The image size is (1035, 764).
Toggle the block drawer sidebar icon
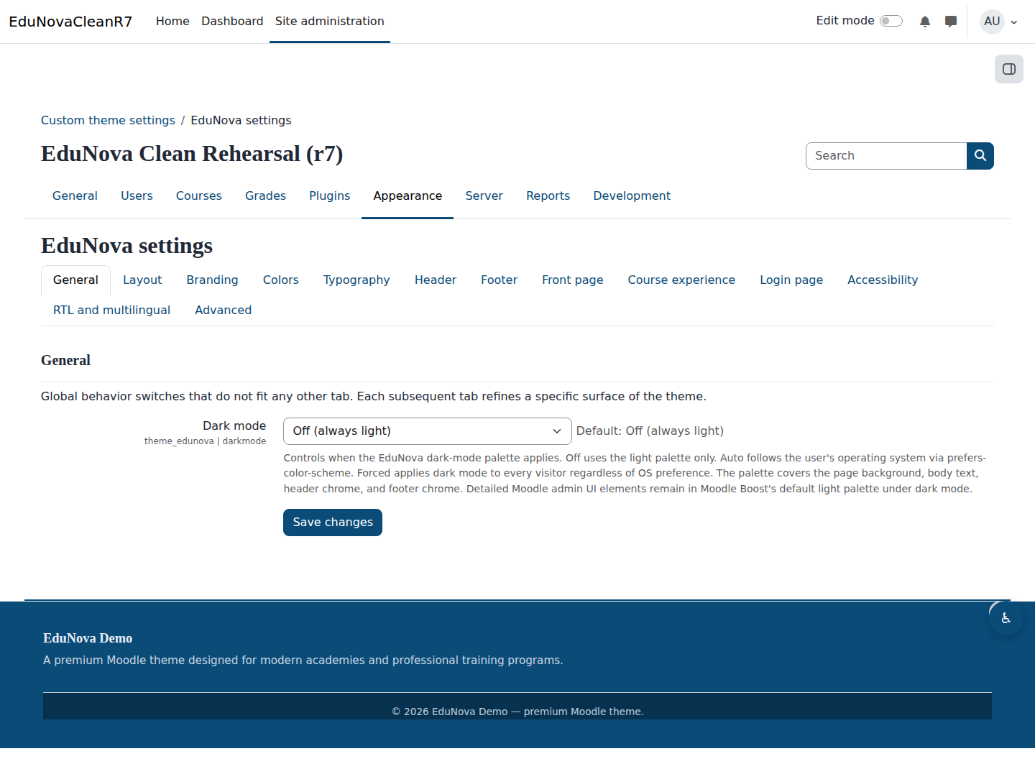pyautogui.click(x=1009, y=69)
